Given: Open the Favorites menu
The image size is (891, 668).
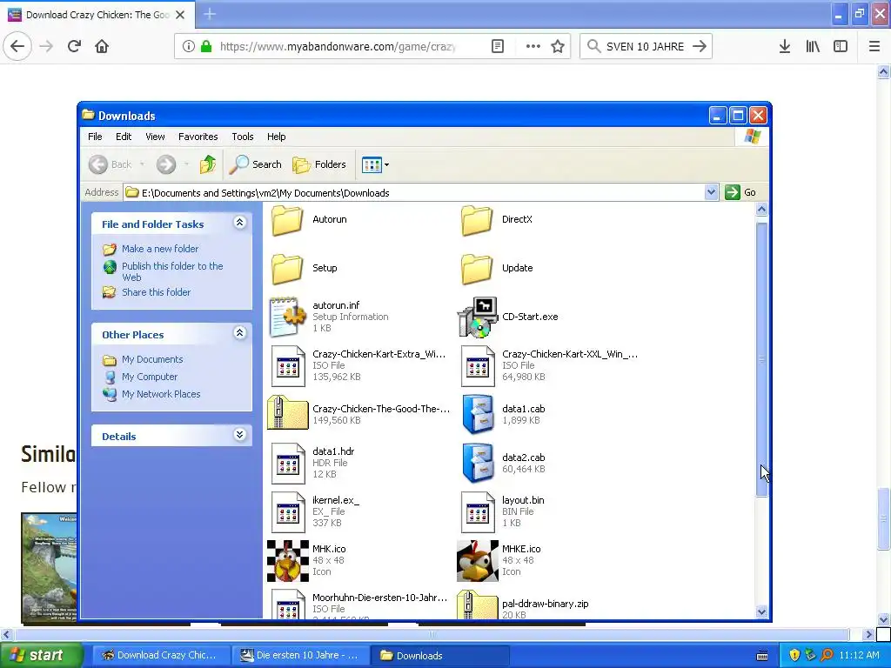Looking at the screenshot, I should click(x=198, y=137).
